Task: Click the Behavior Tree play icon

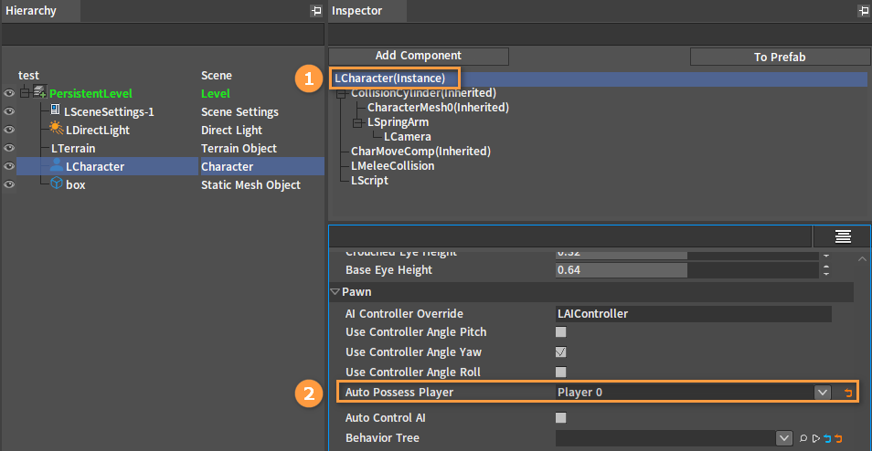Action: click(815, 438)
